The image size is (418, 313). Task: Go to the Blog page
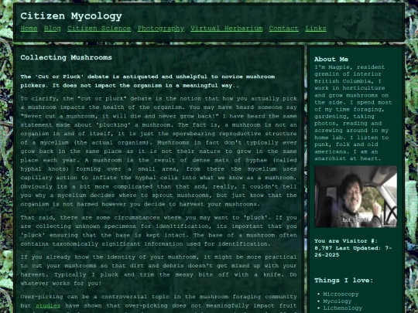(x=53, y=29)
